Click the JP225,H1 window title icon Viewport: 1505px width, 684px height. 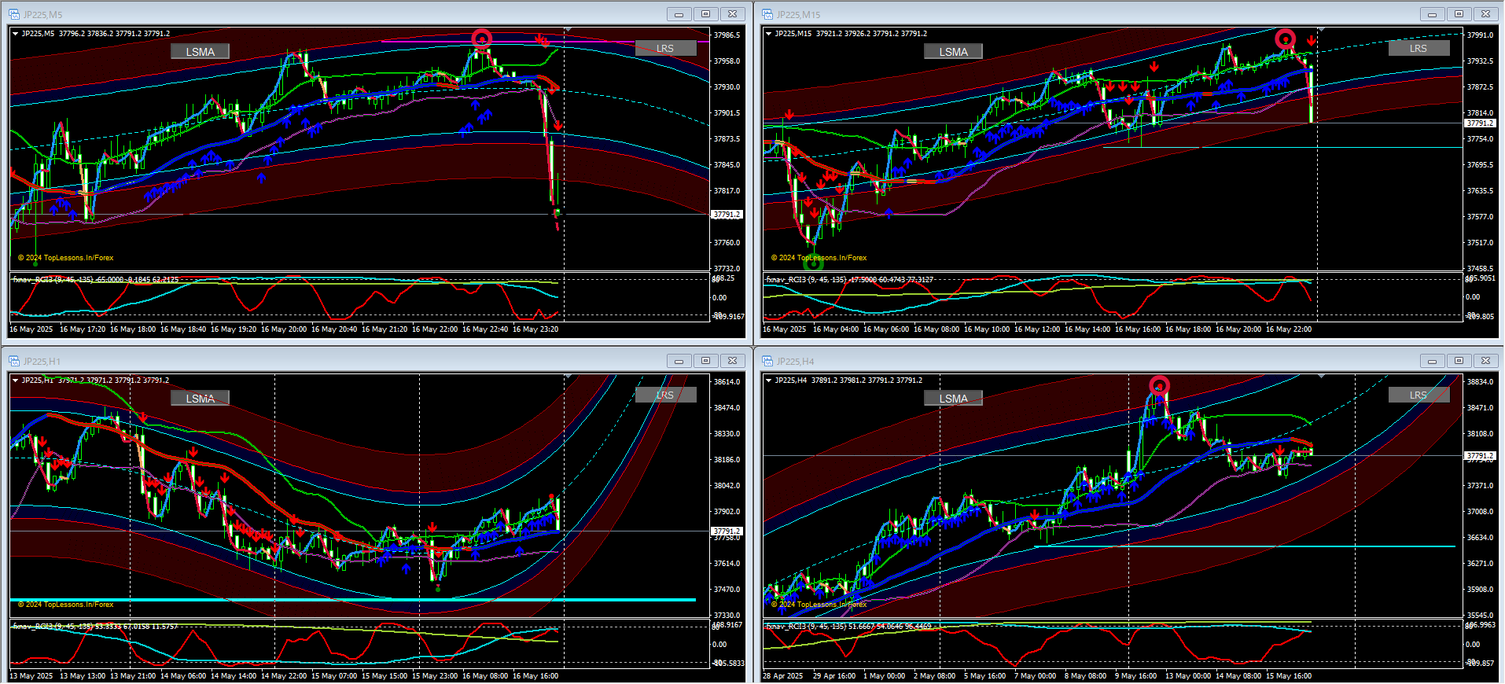coord(14,361)
